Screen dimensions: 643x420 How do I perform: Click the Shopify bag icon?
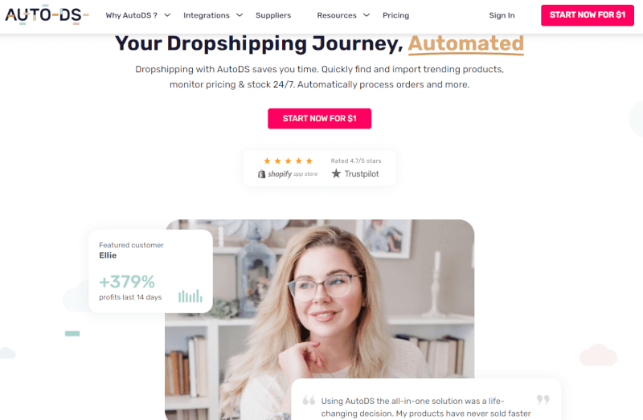click(x=262, y=174)
